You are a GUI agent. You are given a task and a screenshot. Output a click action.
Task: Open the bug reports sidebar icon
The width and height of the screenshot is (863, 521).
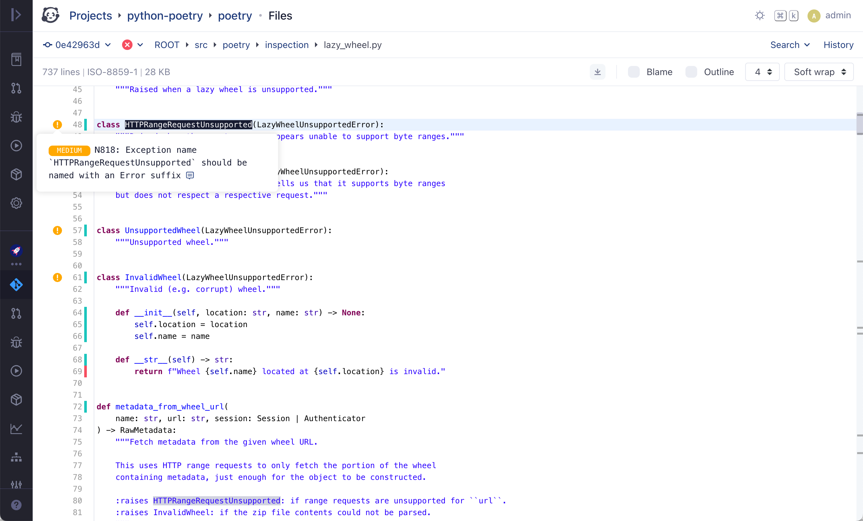tap(16, 117)
